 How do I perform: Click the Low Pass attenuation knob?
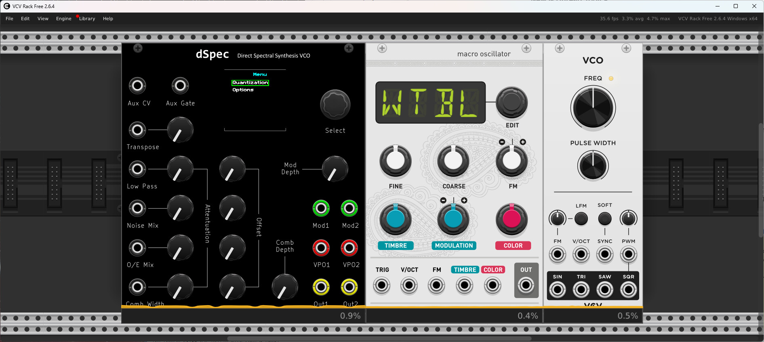point(180,169)
